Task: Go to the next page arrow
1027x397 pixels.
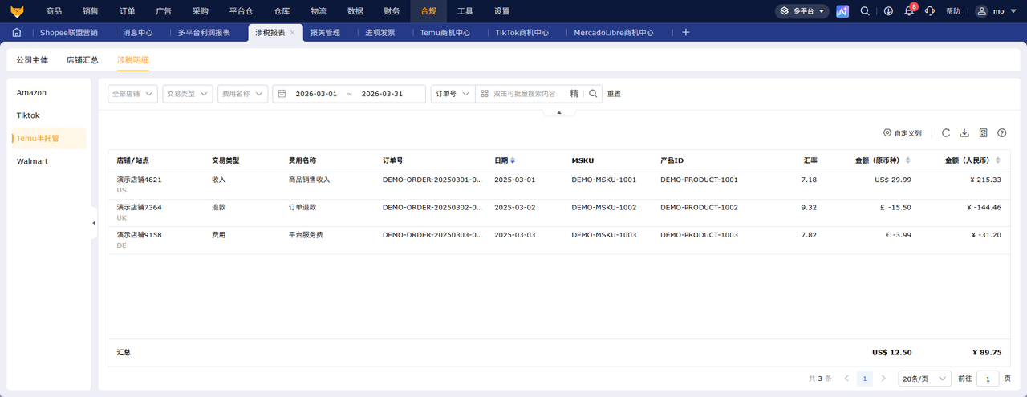Action: (883, 378)
